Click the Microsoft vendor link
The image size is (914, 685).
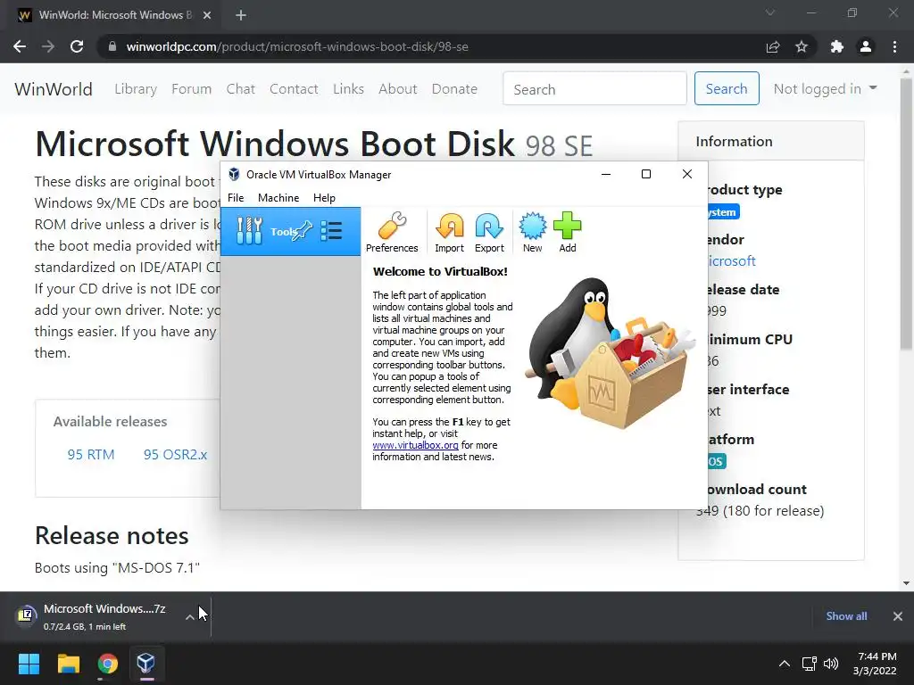pyautogui.click(x=732, y=261)
